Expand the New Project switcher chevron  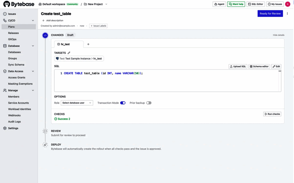coord(106,4)
